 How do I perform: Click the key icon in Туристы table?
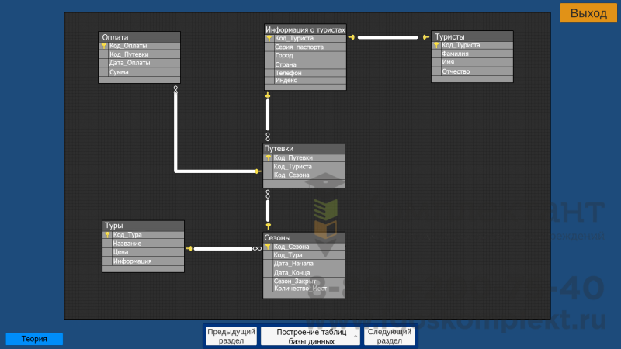[436, 45]
